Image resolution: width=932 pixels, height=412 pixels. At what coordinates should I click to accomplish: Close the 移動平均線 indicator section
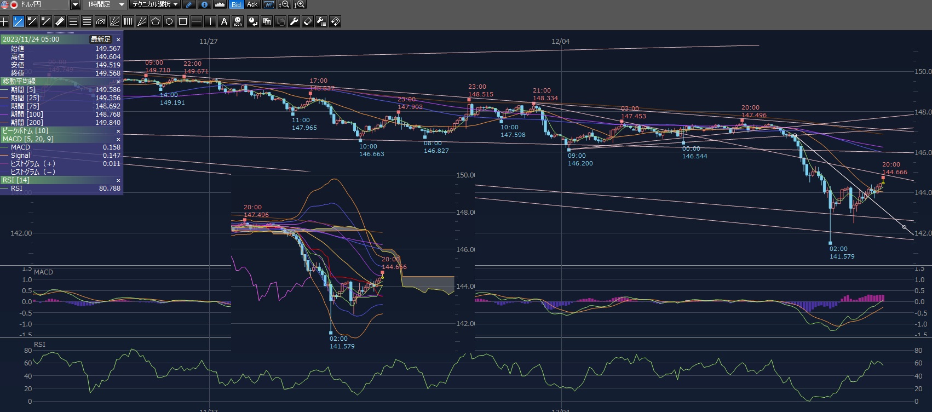point(118,82)
